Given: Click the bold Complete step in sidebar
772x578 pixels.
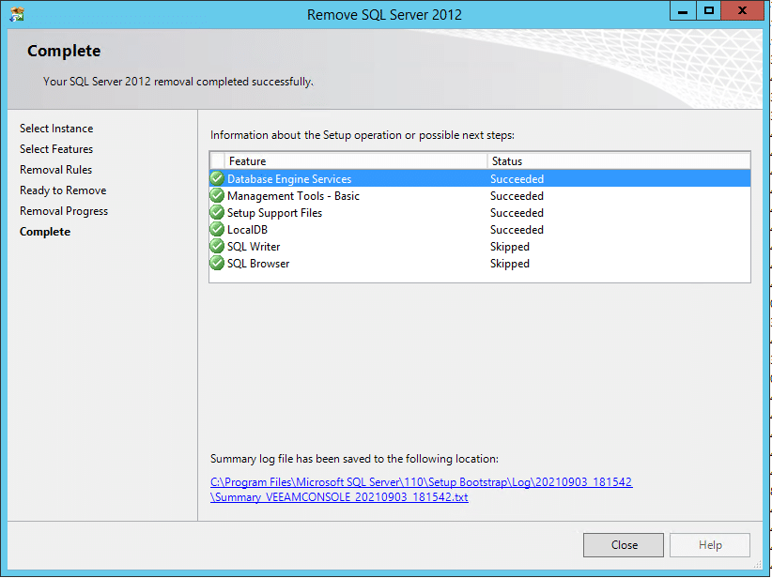Looking at the screenshot, I should (45, 232).
